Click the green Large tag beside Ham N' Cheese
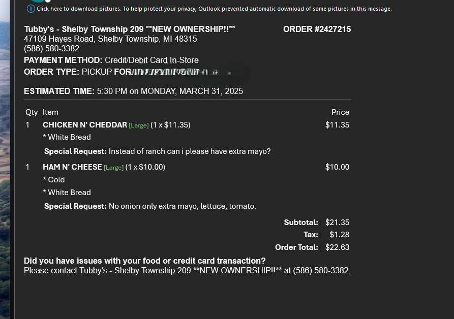Screen dimensions: 454x319 tap(113, 168)
